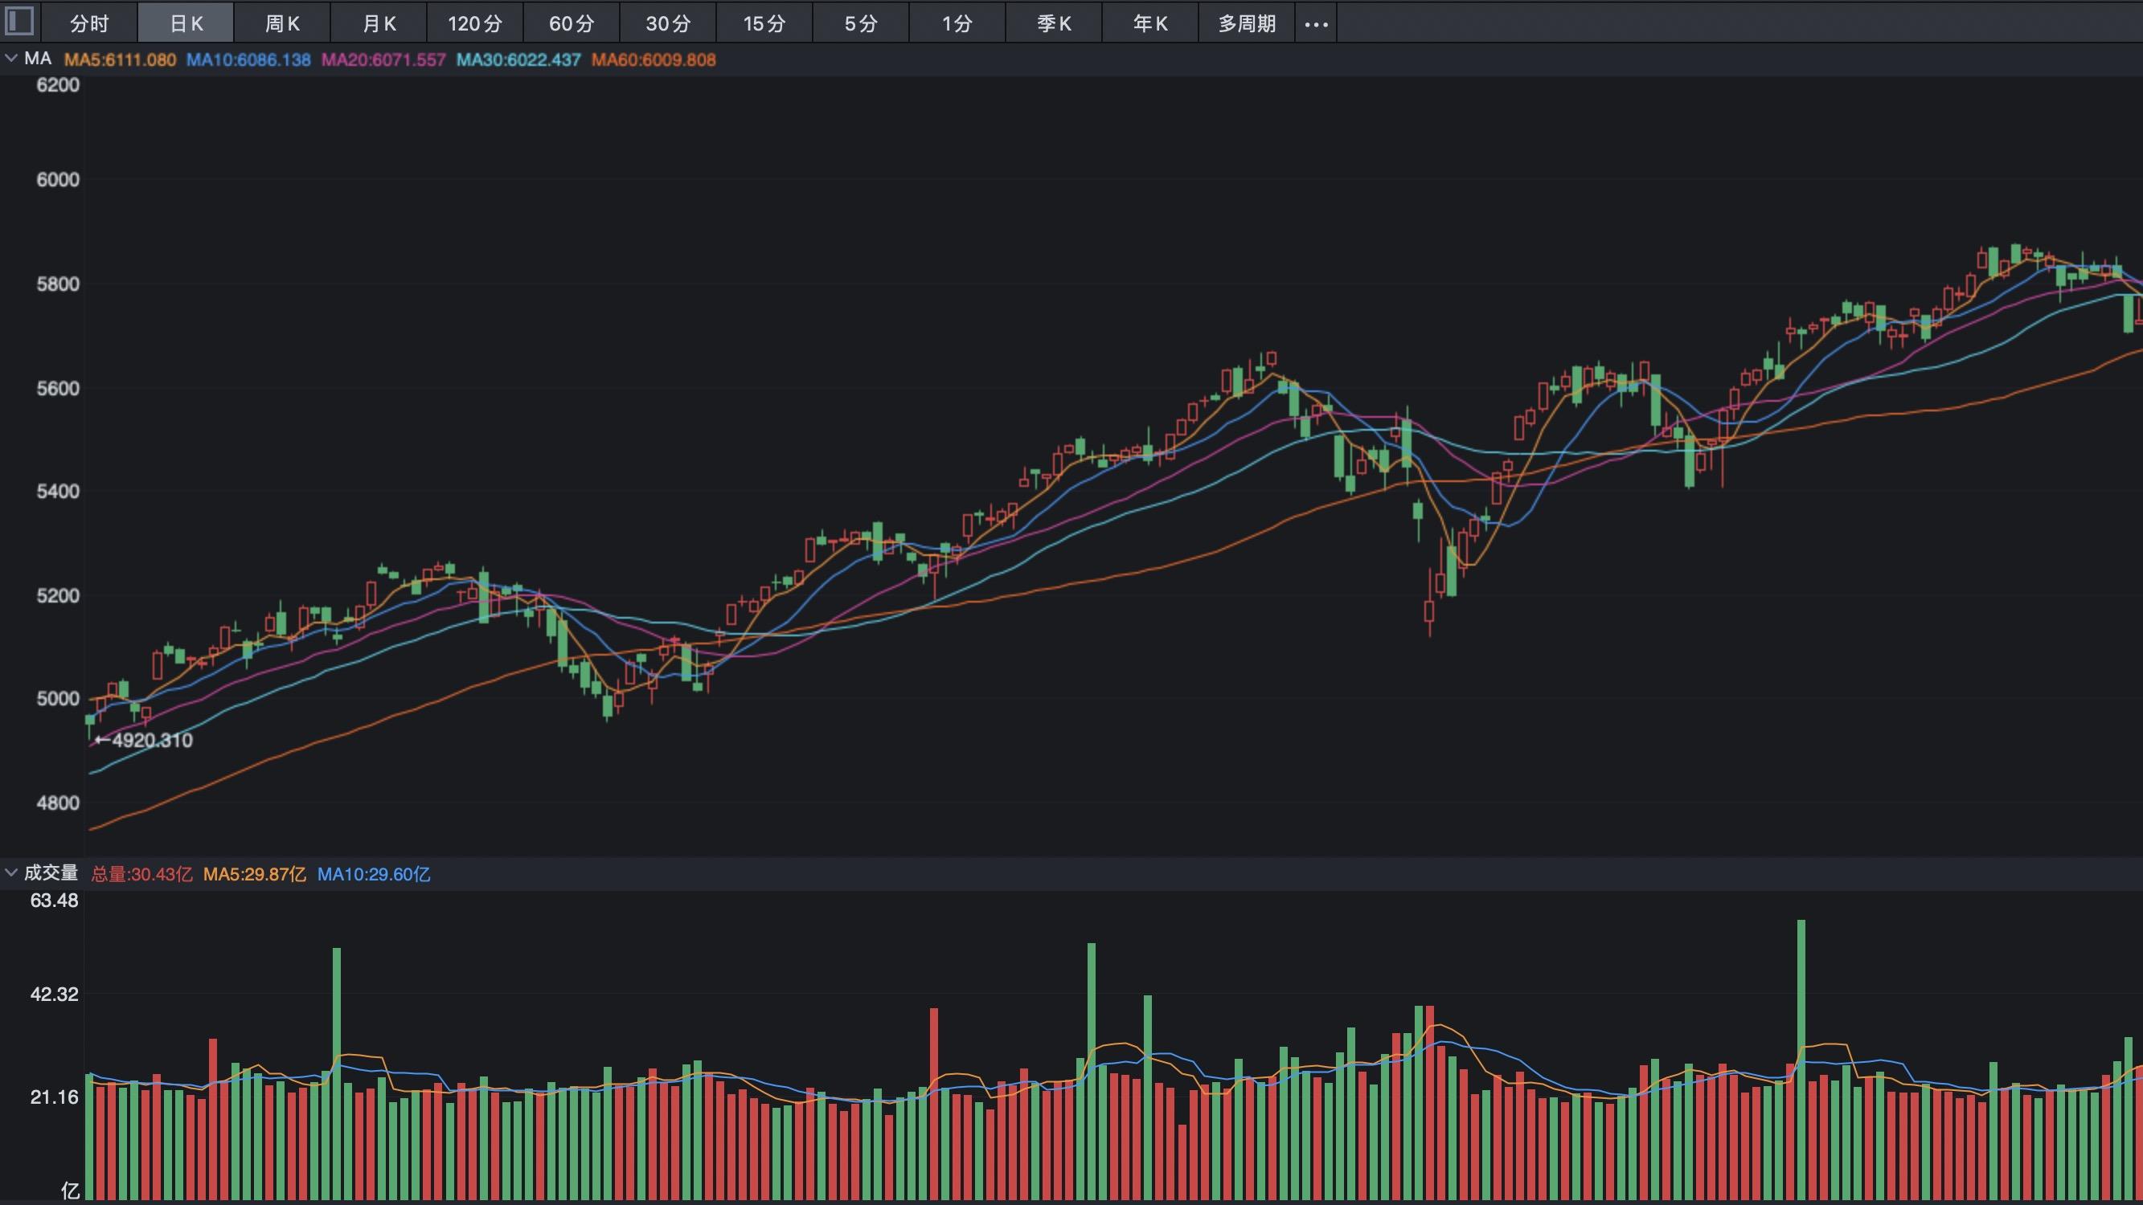Viewport: 2143px width, 1205px height.
Task: Collapse the MA indicator chevron
Action: 11,58
